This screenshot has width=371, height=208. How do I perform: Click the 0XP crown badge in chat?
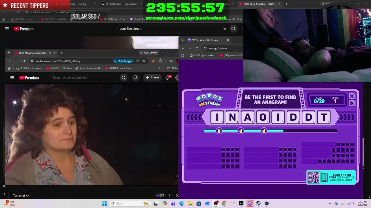[x=160, y=196]
